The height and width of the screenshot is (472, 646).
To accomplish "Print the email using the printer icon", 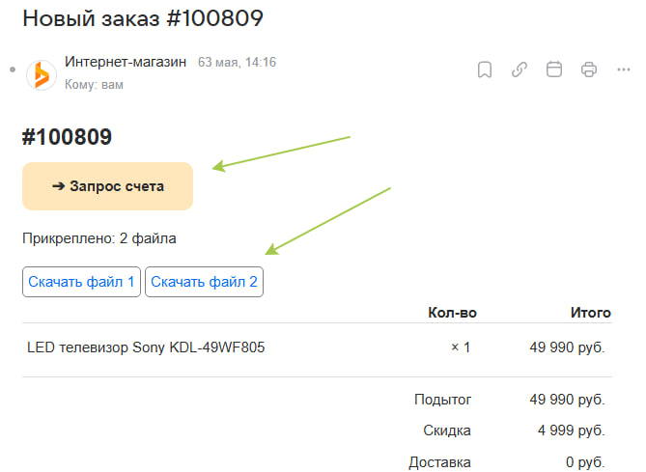I will 589,69.
